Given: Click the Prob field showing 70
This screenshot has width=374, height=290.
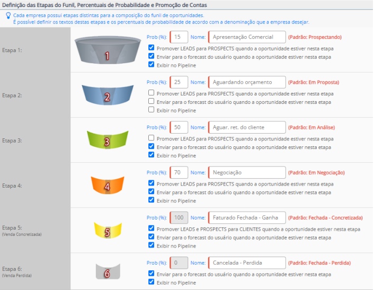Looking at the screenshot, I should pyautogui.click(x=179, y=172).
